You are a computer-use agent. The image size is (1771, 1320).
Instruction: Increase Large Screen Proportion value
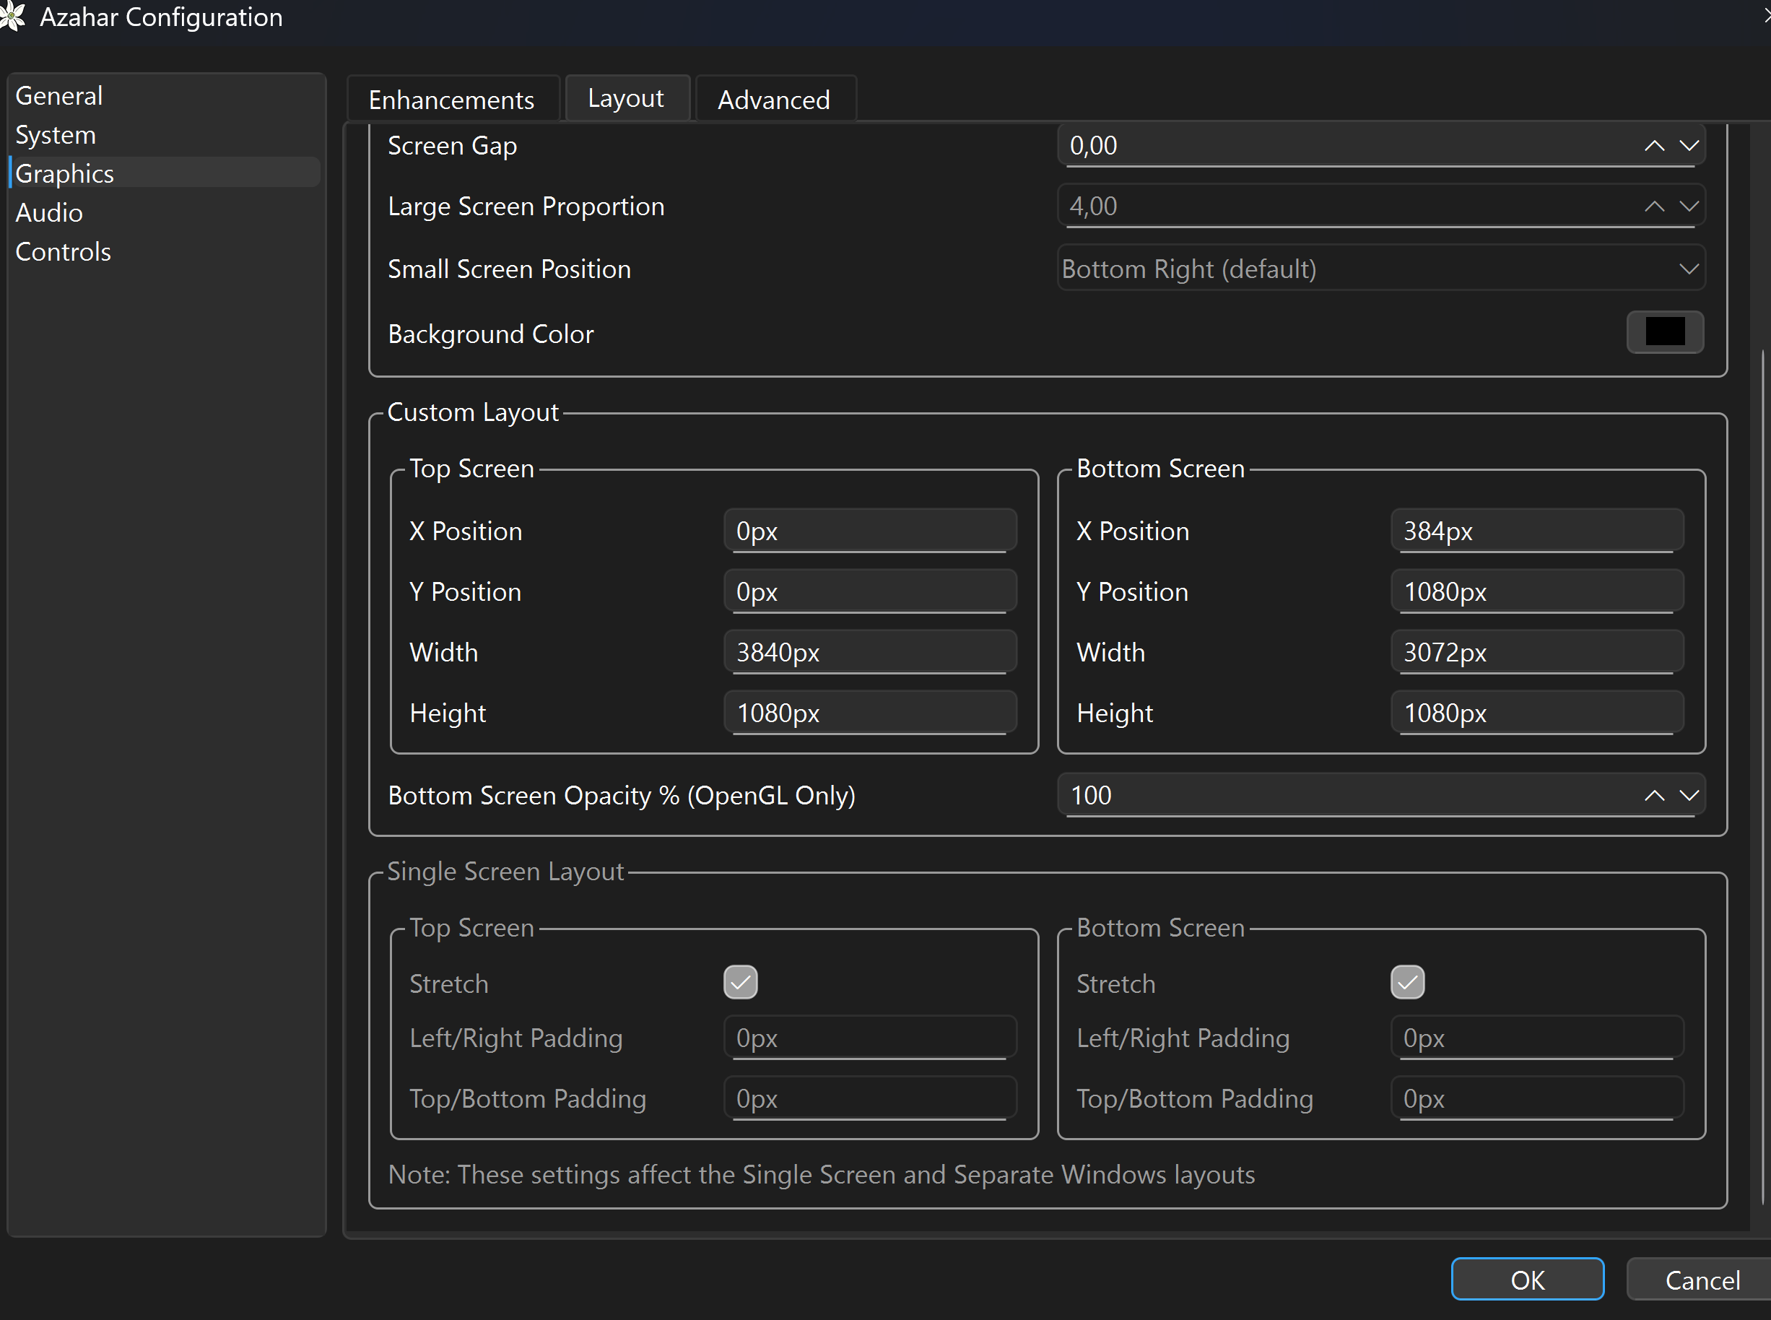1653,206
